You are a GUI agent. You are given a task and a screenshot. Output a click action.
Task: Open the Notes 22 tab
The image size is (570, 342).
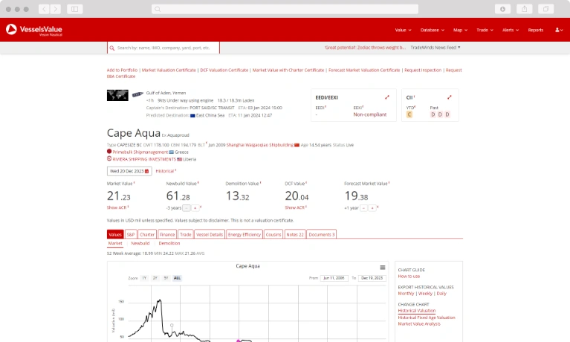(295, 234)
